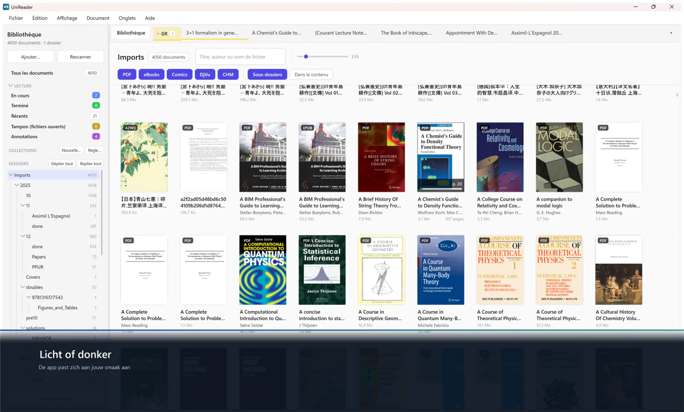Enable the Dans le contenu search option
This screenshot has width=684, height=412.
click(311, 74)
